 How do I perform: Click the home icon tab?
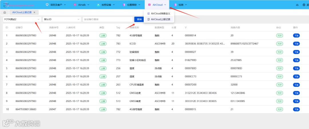[x=5, y=12]
